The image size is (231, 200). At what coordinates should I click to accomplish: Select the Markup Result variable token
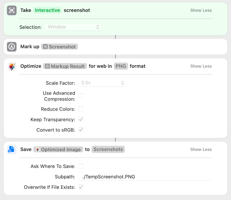coord(65,66)
